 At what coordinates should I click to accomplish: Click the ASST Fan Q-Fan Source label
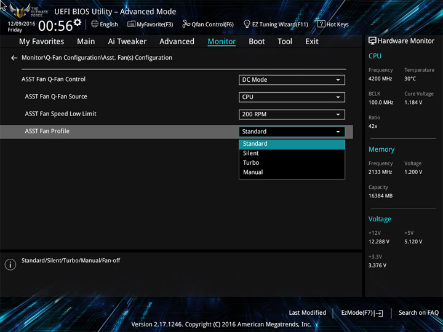(x=56, y=97)
